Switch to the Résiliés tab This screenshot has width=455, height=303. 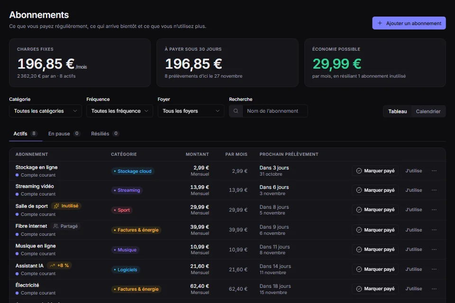point(105,134)
